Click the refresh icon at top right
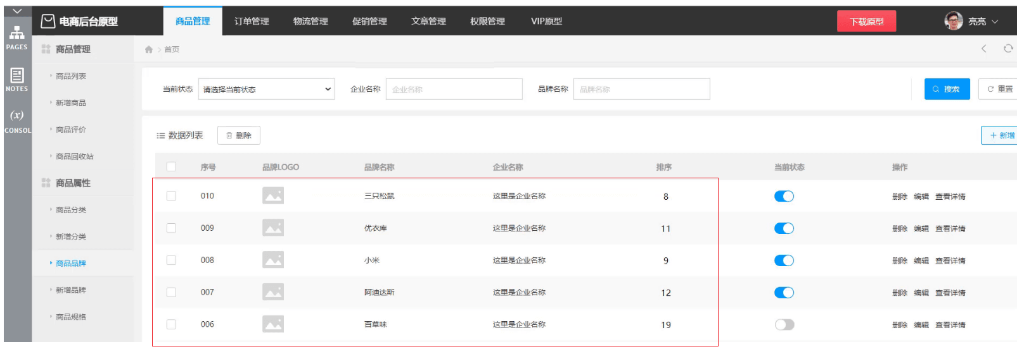 coord(1008,49)
